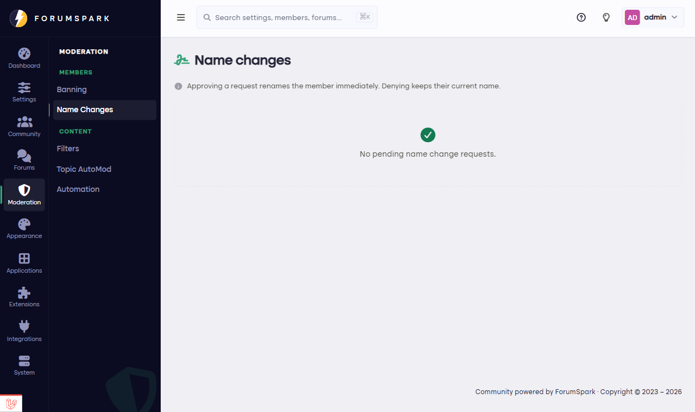
Task: Click the FORUMSPARK brand name text
Action: tap(72, 18)
